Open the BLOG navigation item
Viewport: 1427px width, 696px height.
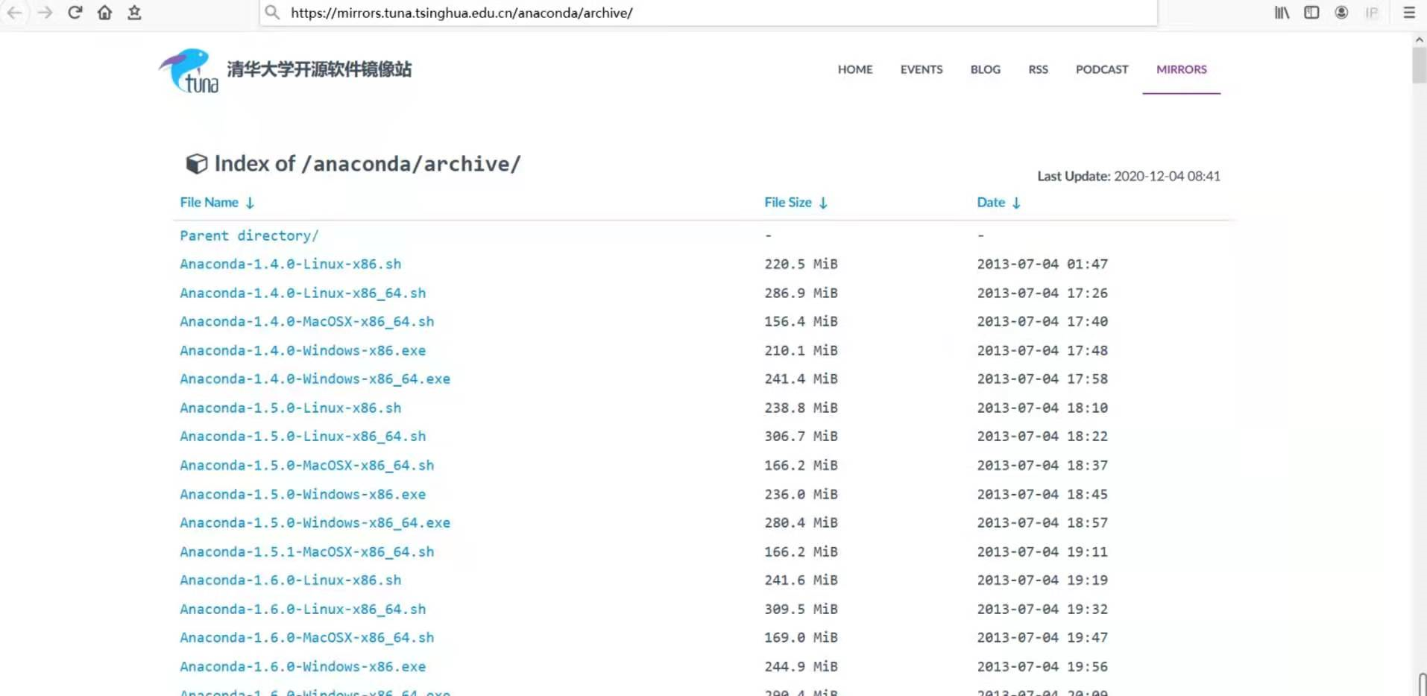986,69
